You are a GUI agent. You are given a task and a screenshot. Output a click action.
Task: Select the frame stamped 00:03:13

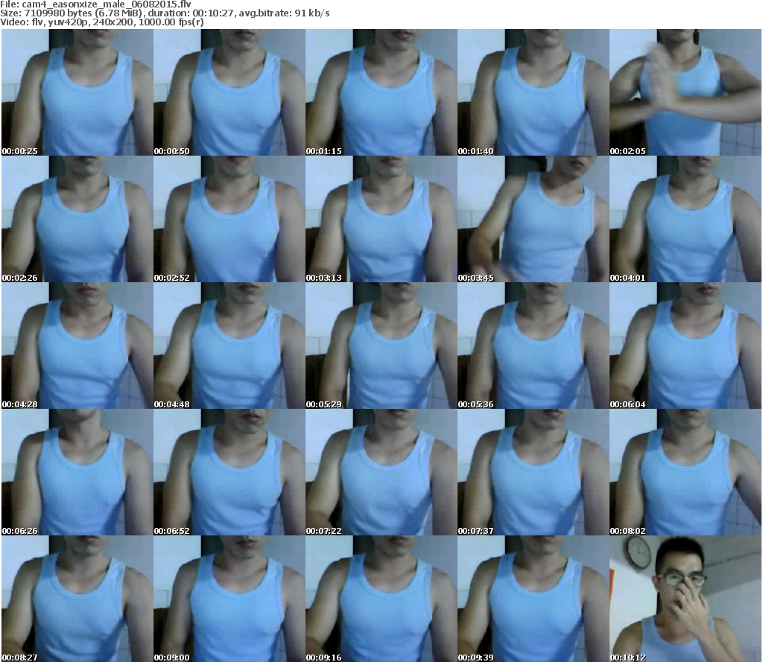point(381,219)
